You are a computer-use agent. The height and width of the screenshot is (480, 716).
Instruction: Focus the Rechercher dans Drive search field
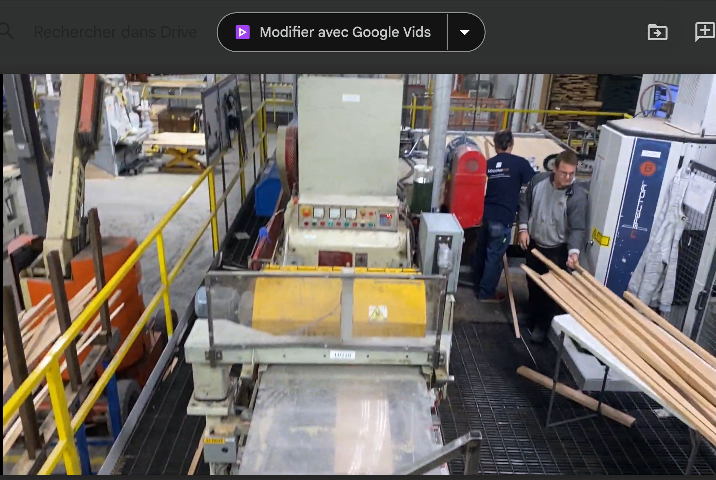coord(115,32)
